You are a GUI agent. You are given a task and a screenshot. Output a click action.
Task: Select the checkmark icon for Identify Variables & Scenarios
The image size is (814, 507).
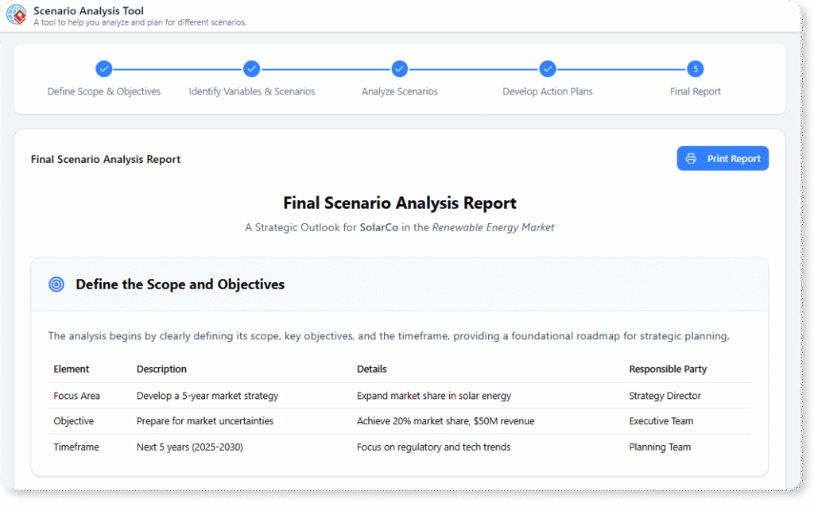point(251,69)
